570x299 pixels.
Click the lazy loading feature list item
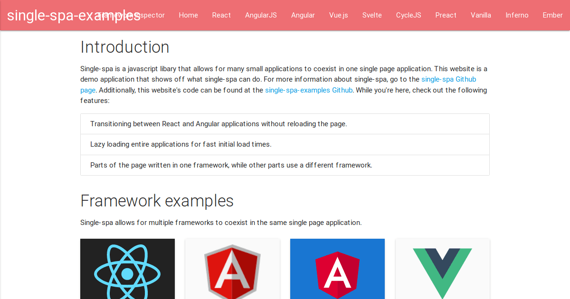(180, 144)
